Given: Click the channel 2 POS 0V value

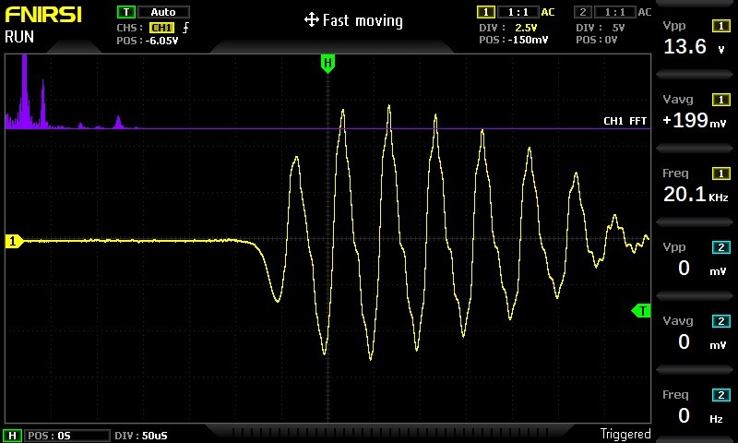Looking at the screenshot, I should pyautogui.click(x=611, y=40).
